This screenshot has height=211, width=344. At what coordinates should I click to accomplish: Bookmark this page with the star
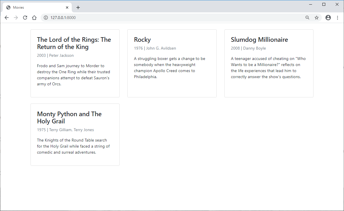[x=317, y=18]
